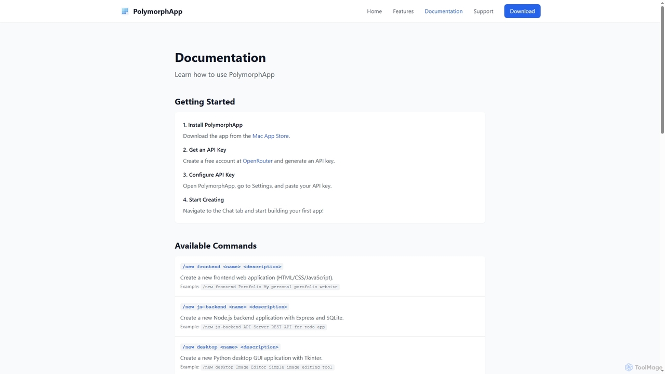Click the PolymorphApp grid logo icon
Screen dimensions: 665x374
[x=125, y=11]
